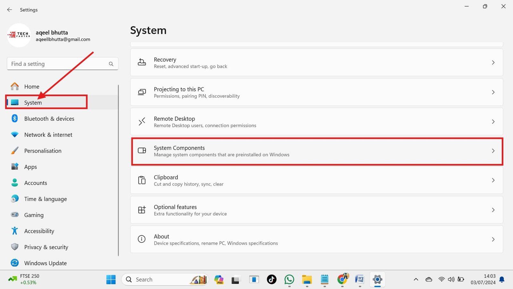
Task: Click the Find a setting search box
Action: (58, 64)
